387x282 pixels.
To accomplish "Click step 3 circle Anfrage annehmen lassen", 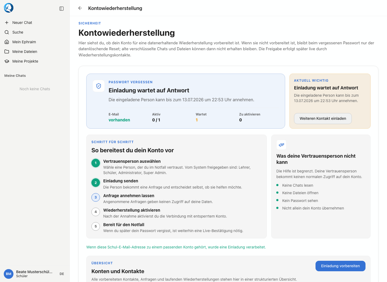I will [96, 197].
